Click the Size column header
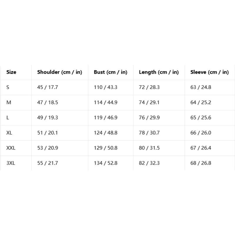 [11, 72]
